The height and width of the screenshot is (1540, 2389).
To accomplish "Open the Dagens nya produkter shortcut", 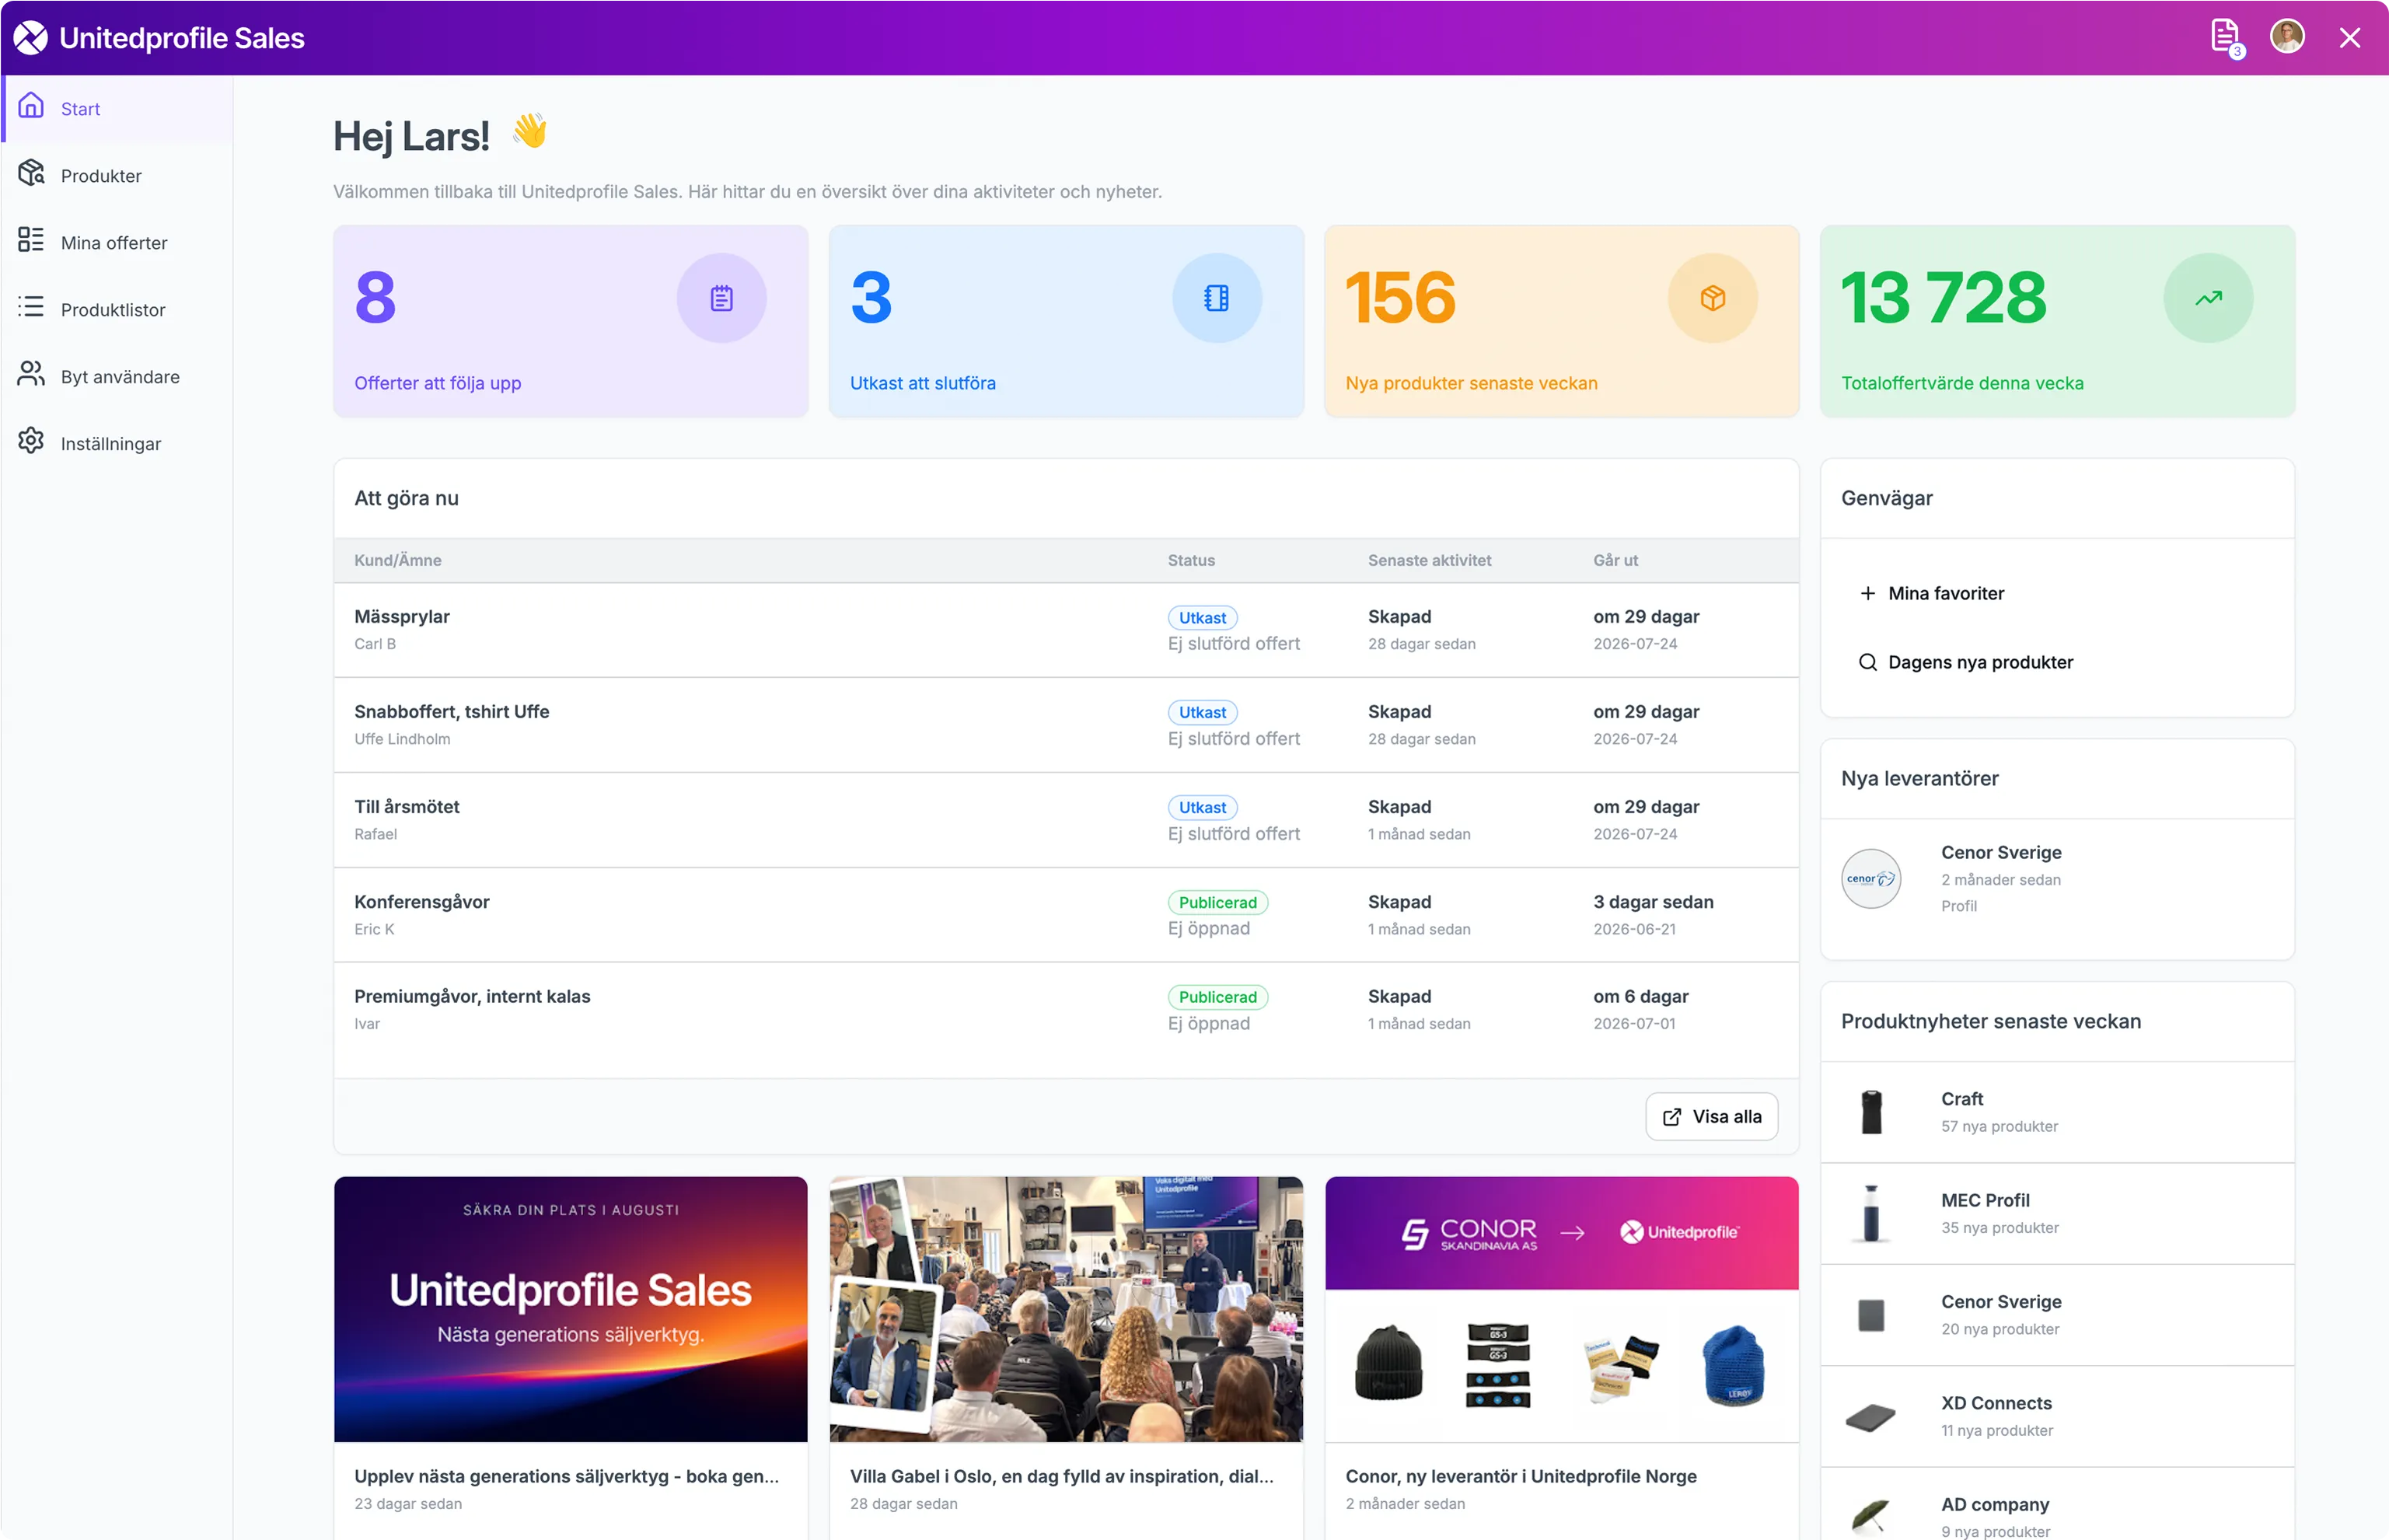I will point(1980,662).
